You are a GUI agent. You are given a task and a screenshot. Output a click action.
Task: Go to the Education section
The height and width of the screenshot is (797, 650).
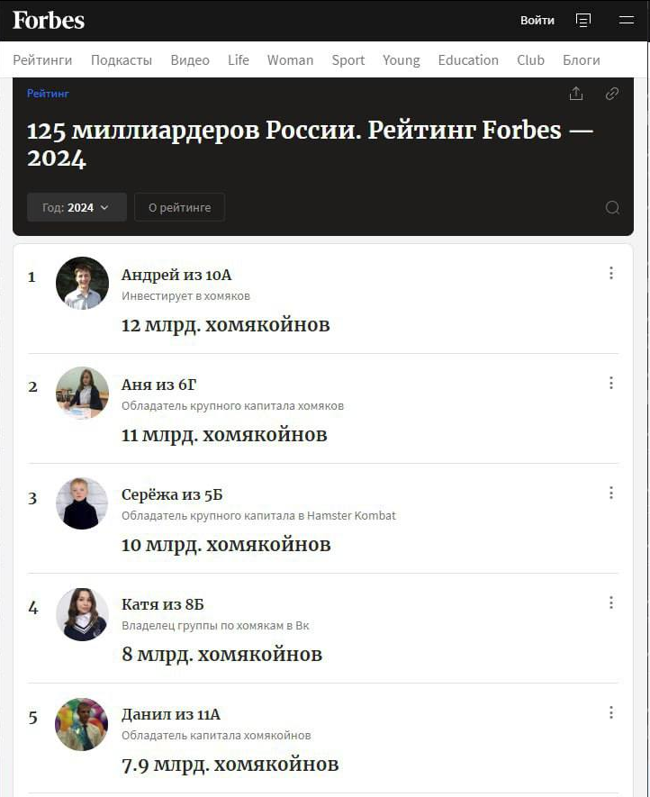coord(468,60)
